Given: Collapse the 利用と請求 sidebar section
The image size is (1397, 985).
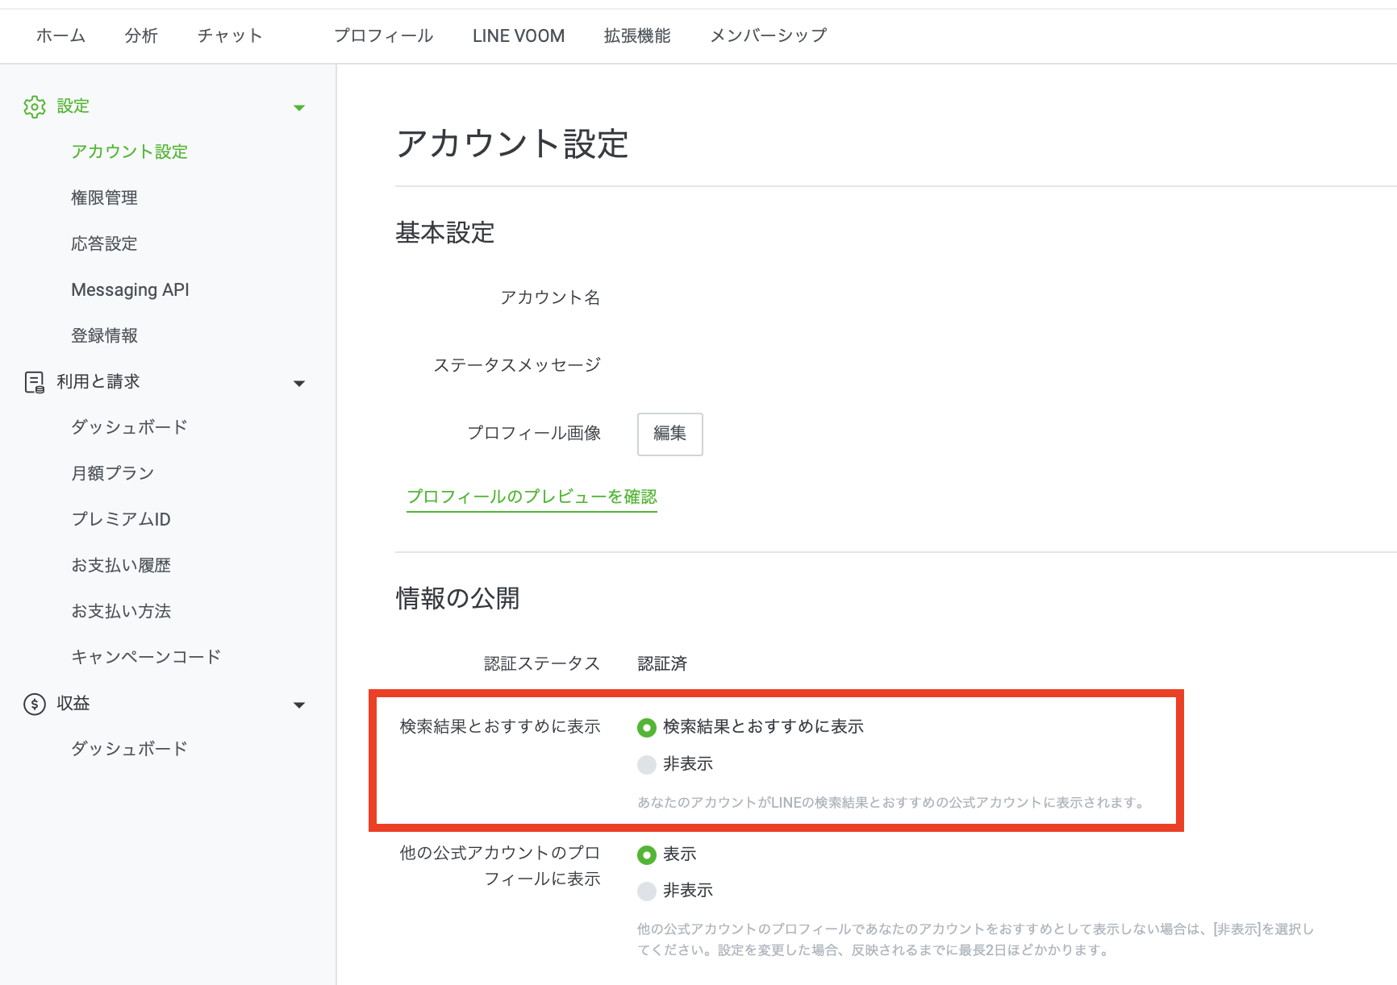Looking at the screenshot, I should coord(299,383).
